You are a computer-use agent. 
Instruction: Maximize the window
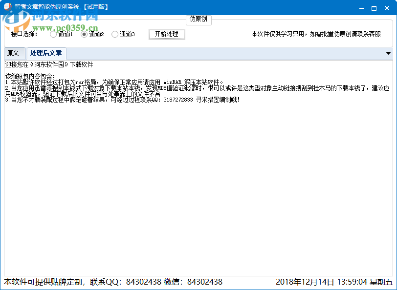pyautogui.click(x=374, y=8)
